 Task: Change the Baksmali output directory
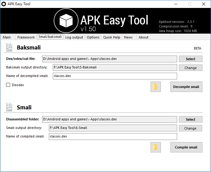(191, 68)
